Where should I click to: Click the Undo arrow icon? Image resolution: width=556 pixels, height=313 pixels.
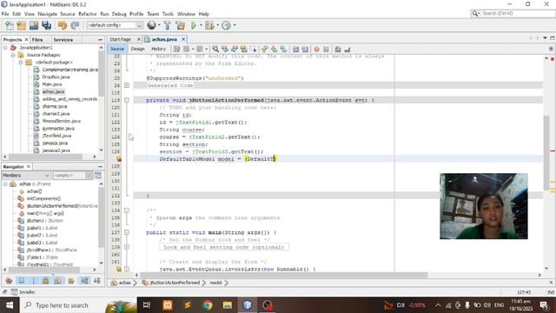pyautogui.click(x=63, y=25)
